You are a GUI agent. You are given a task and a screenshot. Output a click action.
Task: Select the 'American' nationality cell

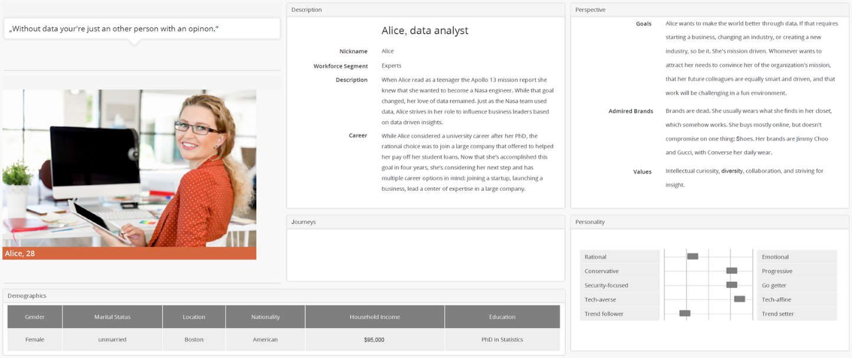tap(265, 340)
